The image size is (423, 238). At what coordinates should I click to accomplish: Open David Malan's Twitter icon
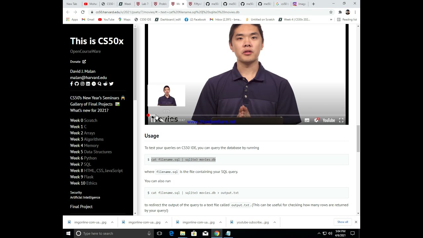tap(111, 84)
